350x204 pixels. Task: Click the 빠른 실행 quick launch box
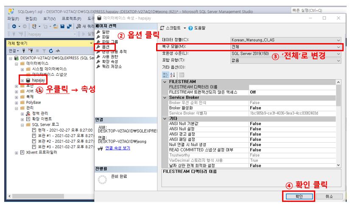click(x=318, y=10)
